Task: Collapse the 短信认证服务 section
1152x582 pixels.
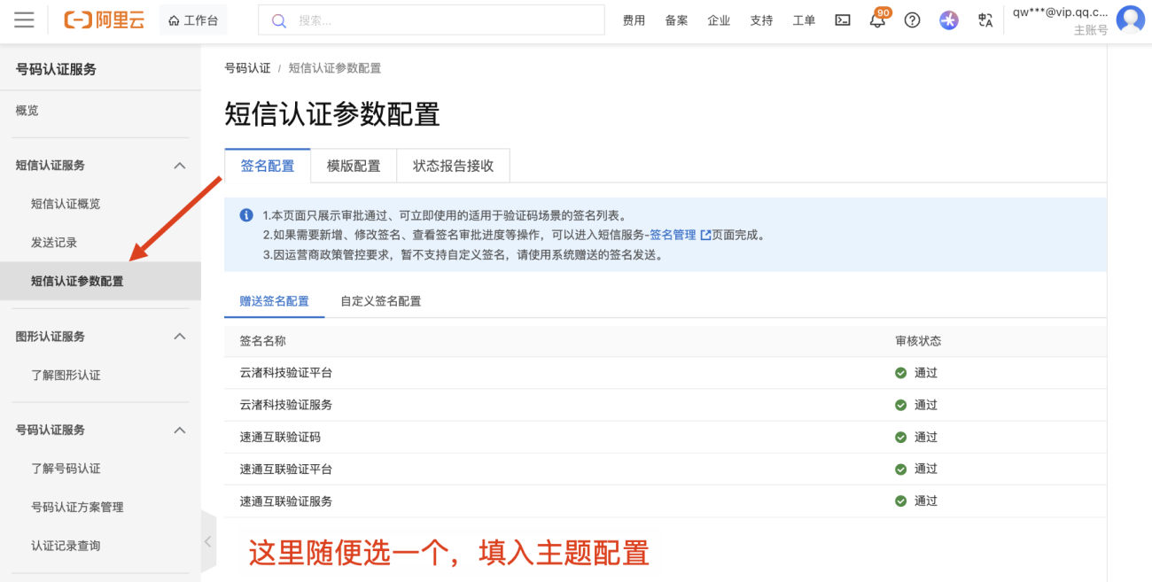Action: pos(179,165)
